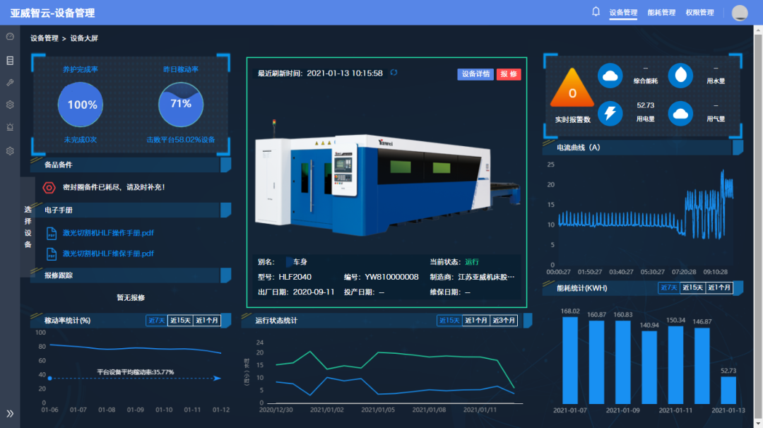The width and height of the screenshot is (763, 428).
Task: Select 近1个月 in the 运行状态统计 panel
Action: (477, 321)
